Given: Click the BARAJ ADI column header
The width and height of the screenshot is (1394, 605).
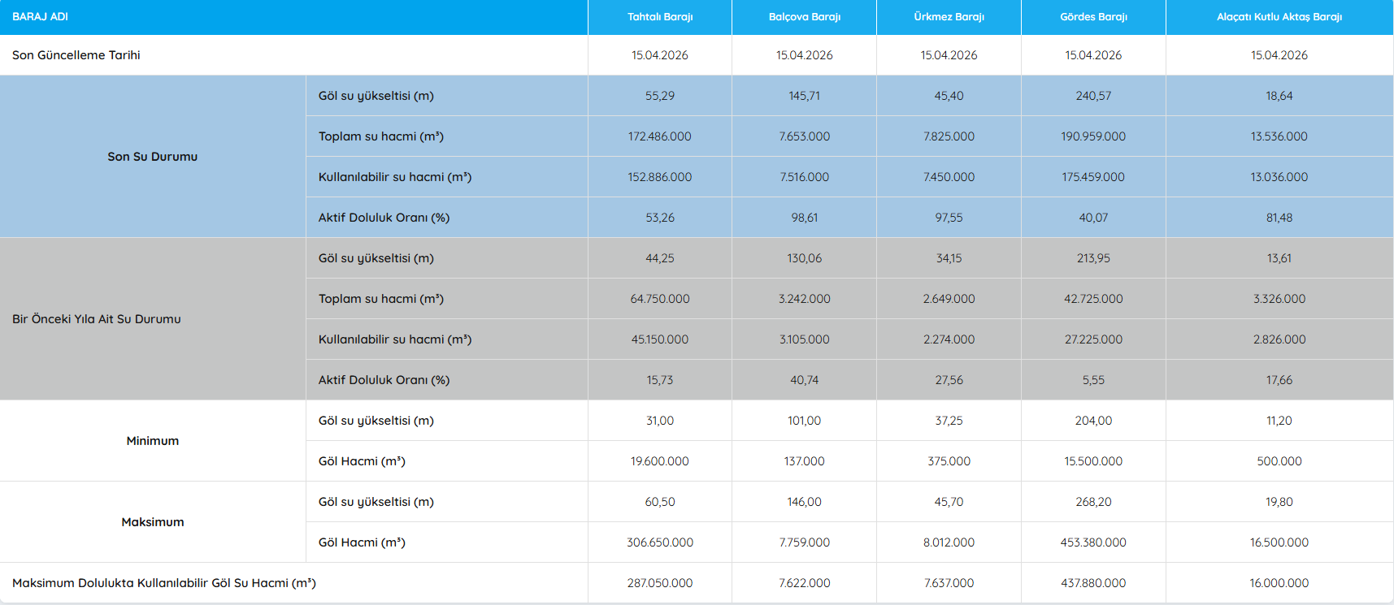Looking at the screenshot, I should [41, 17].
